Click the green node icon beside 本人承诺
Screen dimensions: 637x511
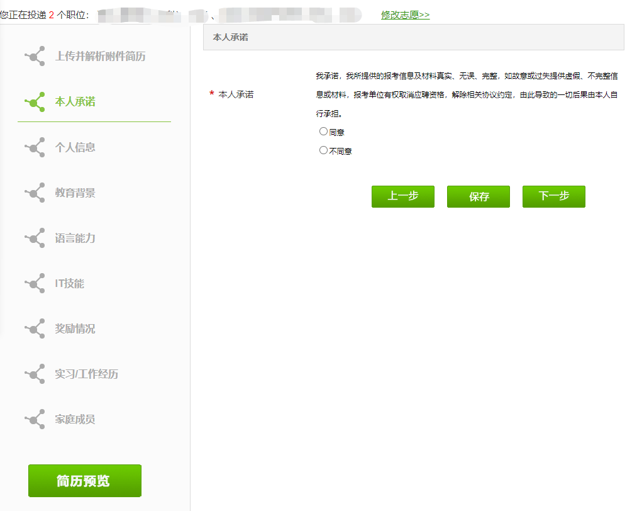tap(35, 102)
